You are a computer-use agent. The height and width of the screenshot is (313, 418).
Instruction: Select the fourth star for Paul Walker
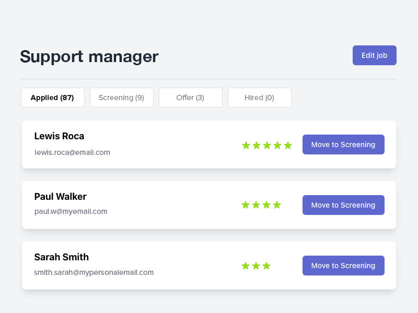tap(277, 205)
